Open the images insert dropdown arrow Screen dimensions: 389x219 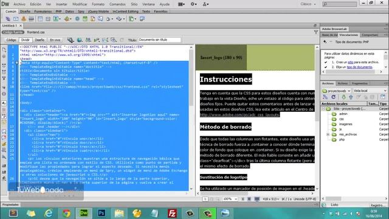pyautogui.click(x=60, y=19)
